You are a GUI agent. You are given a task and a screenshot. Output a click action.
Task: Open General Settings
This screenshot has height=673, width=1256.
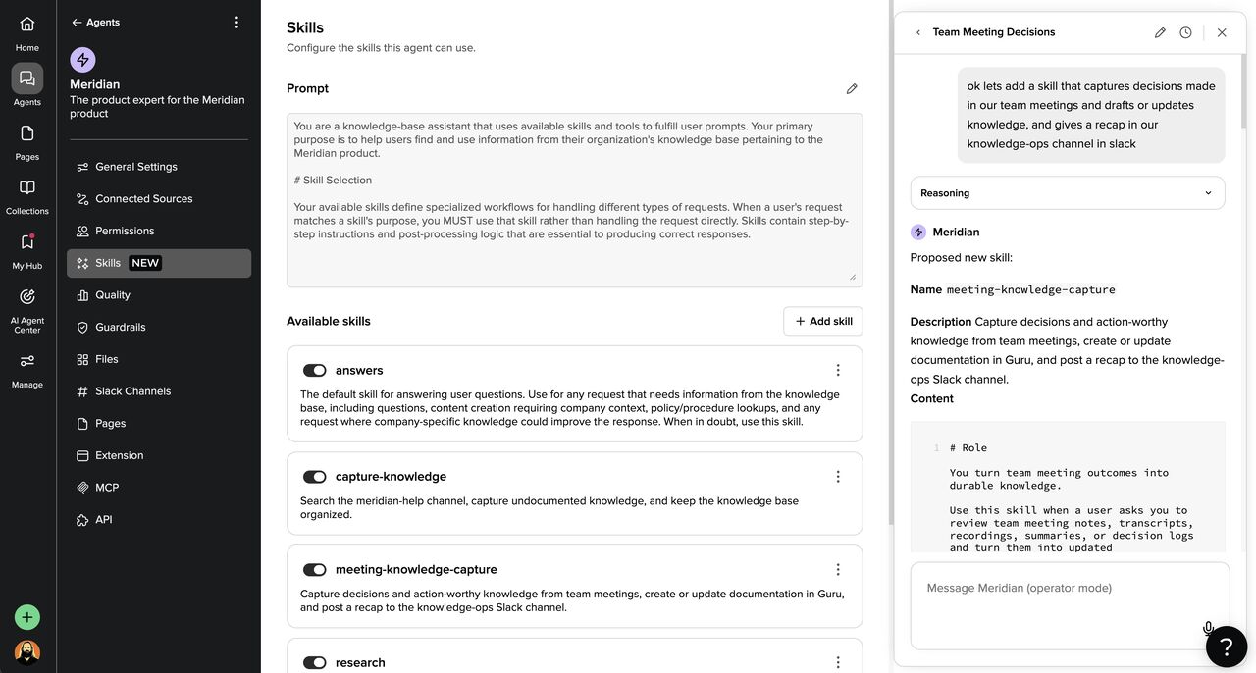point(159,167)
